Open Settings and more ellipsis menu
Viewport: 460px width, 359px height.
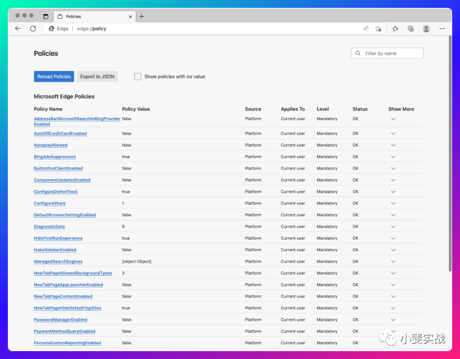(442, 29)
